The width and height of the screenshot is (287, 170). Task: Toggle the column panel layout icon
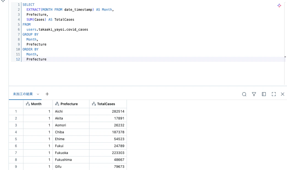(264, 94)
